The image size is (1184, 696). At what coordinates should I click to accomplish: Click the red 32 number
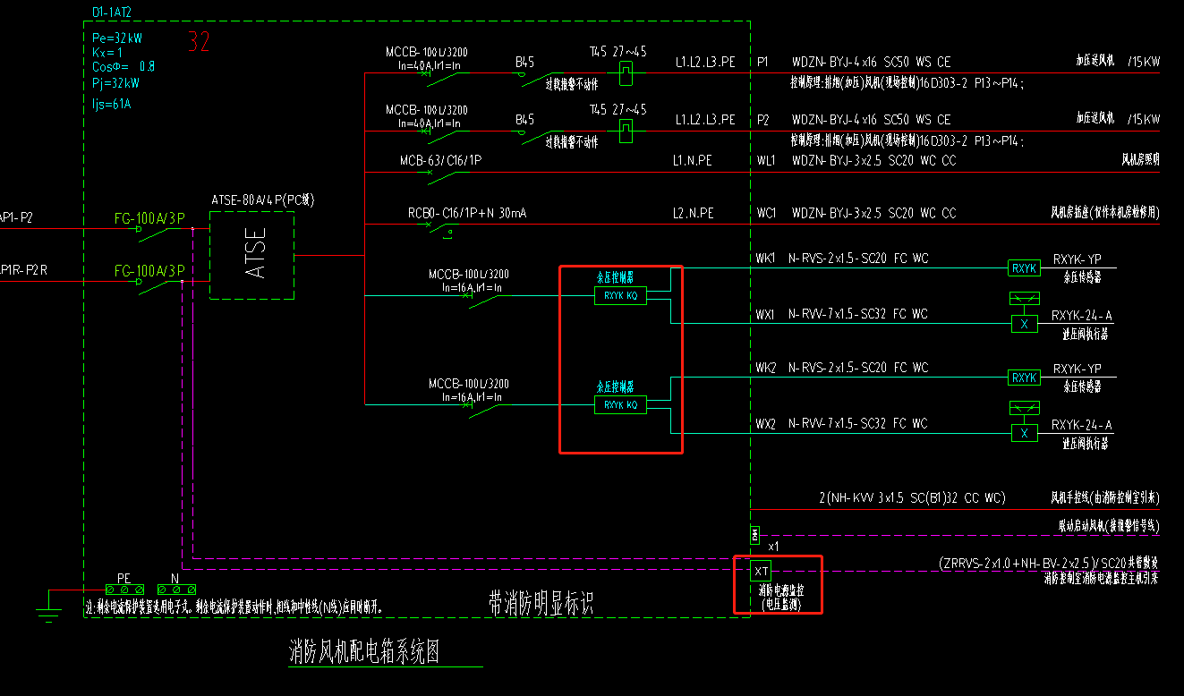pos(200,42)
